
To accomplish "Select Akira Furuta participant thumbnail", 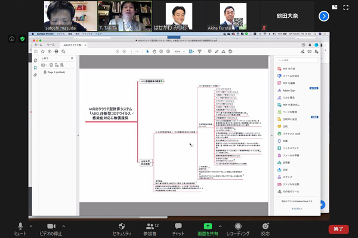I will pyautogui.click(x=233, y=16).
